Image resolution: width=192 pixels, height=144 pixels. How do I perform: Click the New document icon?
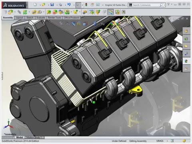click(x=35, y=5)
